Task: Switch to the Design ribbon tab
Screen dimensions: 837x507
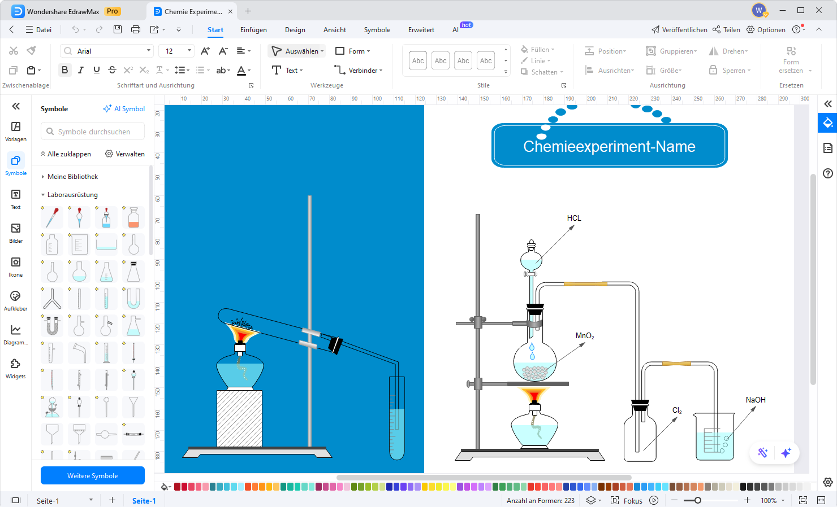Action: pyautogui.click(x=295, y=30)
